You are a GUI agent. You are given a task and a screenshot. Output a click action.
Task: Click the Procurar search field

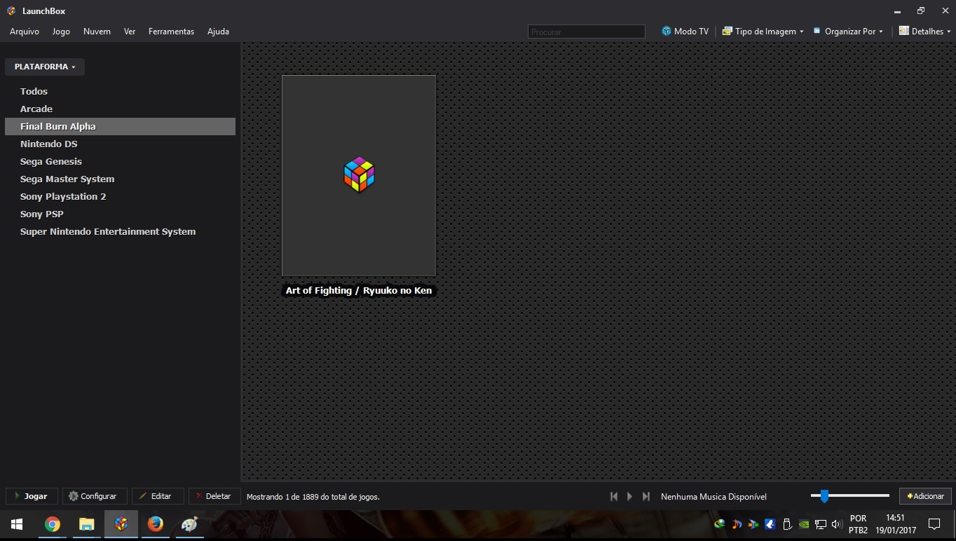586,32
